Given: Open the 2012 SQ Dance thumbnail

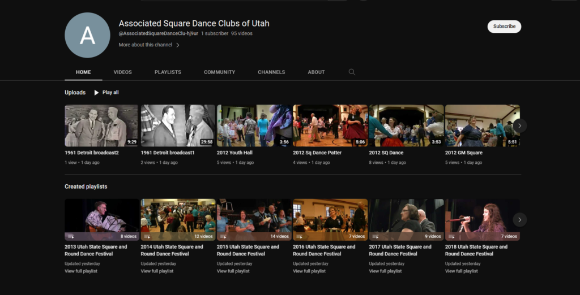Looking at the screenshot, I should pyautogui.click(x=406, y=125).
